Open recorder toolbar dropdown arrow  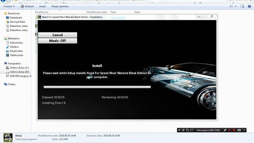[x=179, y=130]
